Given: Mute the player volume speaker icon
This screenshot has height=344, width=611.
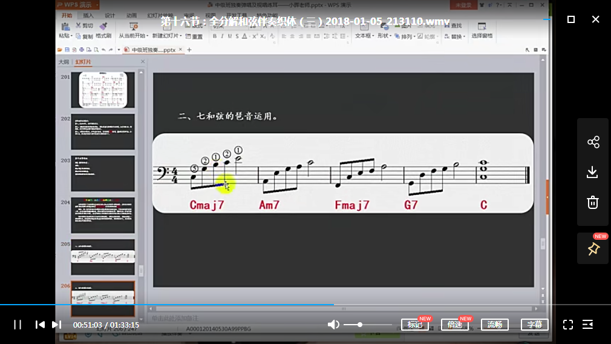Looking at the screenshot, I should (333, 325).
